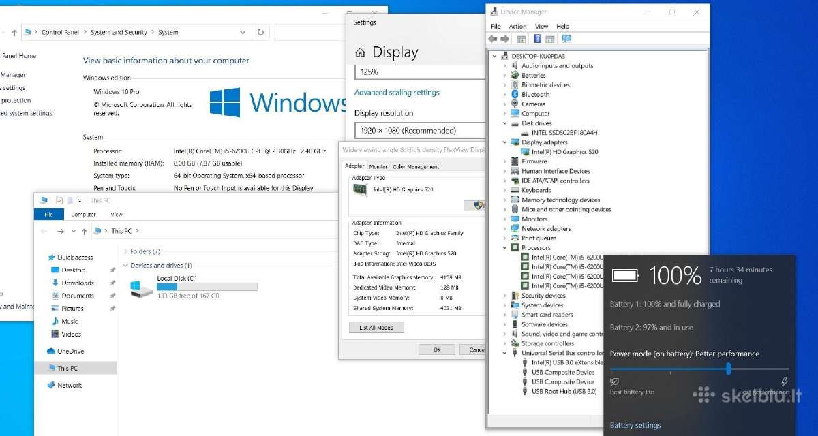Open View ribbon tab in Explorer
This screenshot has width=818, height=436.
tap(117, 214)
